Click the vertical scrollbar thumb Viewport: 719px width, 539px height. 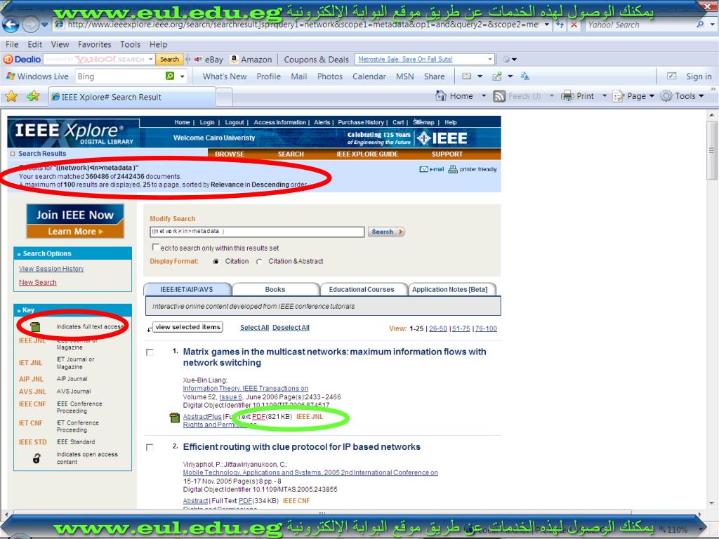click(711, 151)
